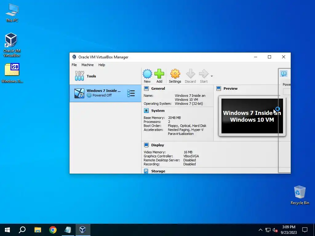Select the Tools item in the sidebar
This screenshot has width=315, height=236.
pos(105,76)
